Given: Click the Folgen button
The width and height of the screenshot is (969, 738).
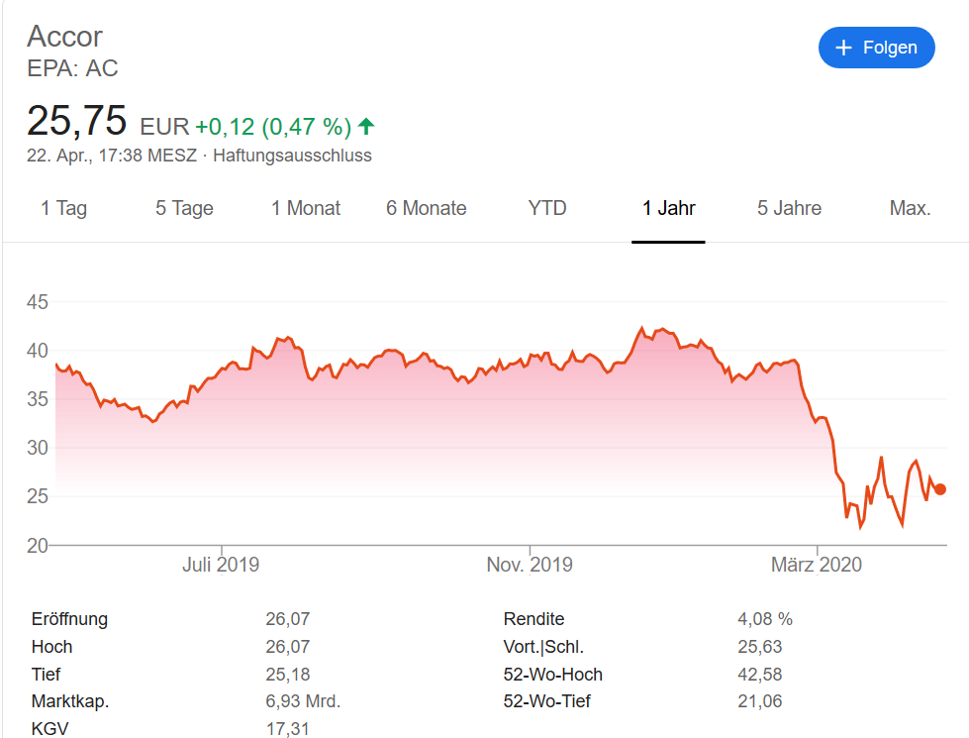Looking at the screenshot, I should (x=876, y=48).
